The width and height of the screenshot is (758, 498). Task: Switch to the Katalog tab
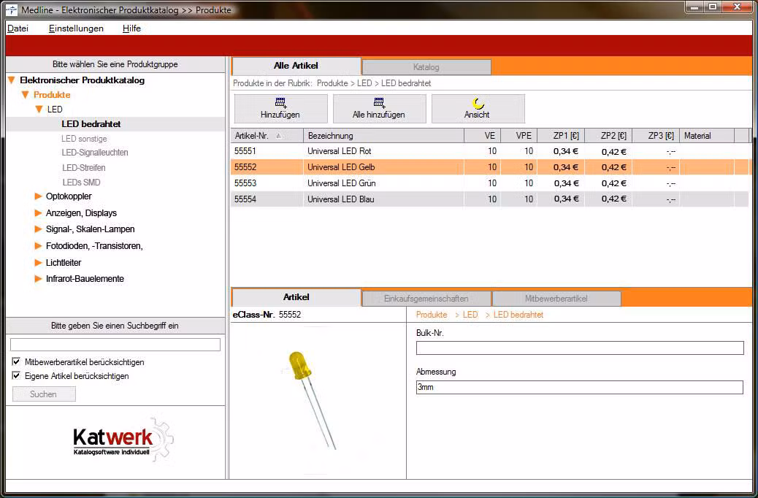(x=426, y=67)
